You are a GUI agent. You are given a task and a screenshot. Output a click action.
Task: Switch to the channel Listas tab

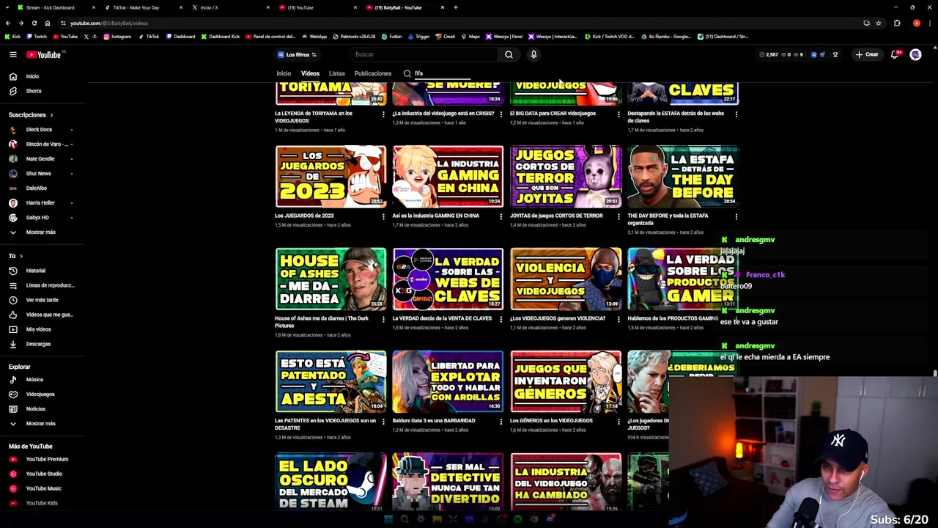click(x=337, y=74)
